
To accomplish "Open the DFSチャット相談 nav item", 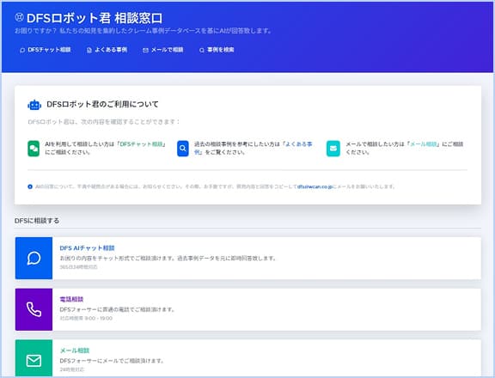I will pyautogui.click(x=46, y=50).
